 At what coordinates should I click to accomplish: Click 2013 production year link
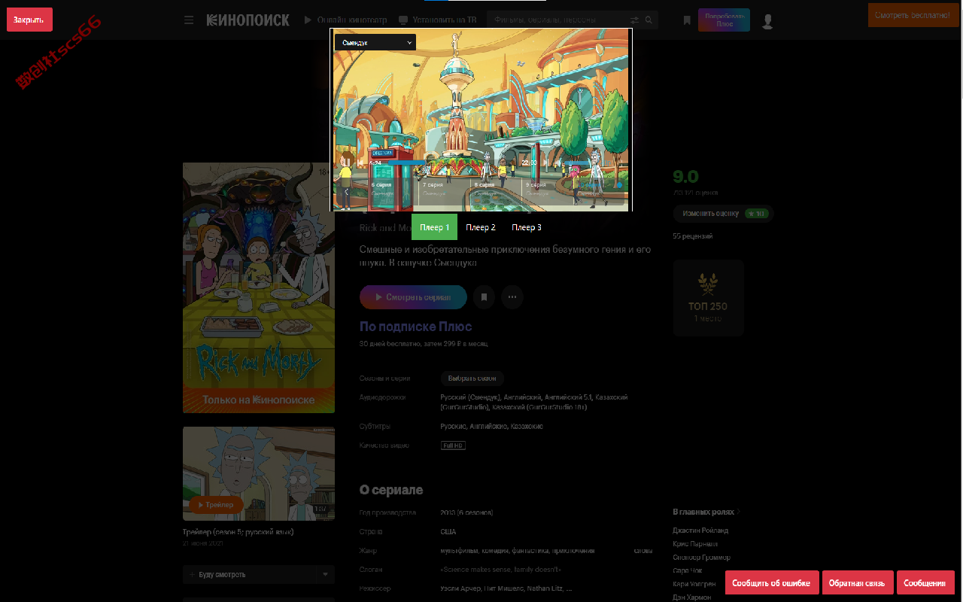448,512
